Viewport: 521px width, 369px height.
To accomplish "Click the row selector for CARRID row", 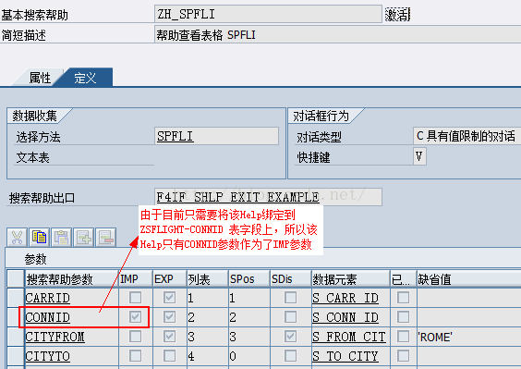I will (16, 298).
